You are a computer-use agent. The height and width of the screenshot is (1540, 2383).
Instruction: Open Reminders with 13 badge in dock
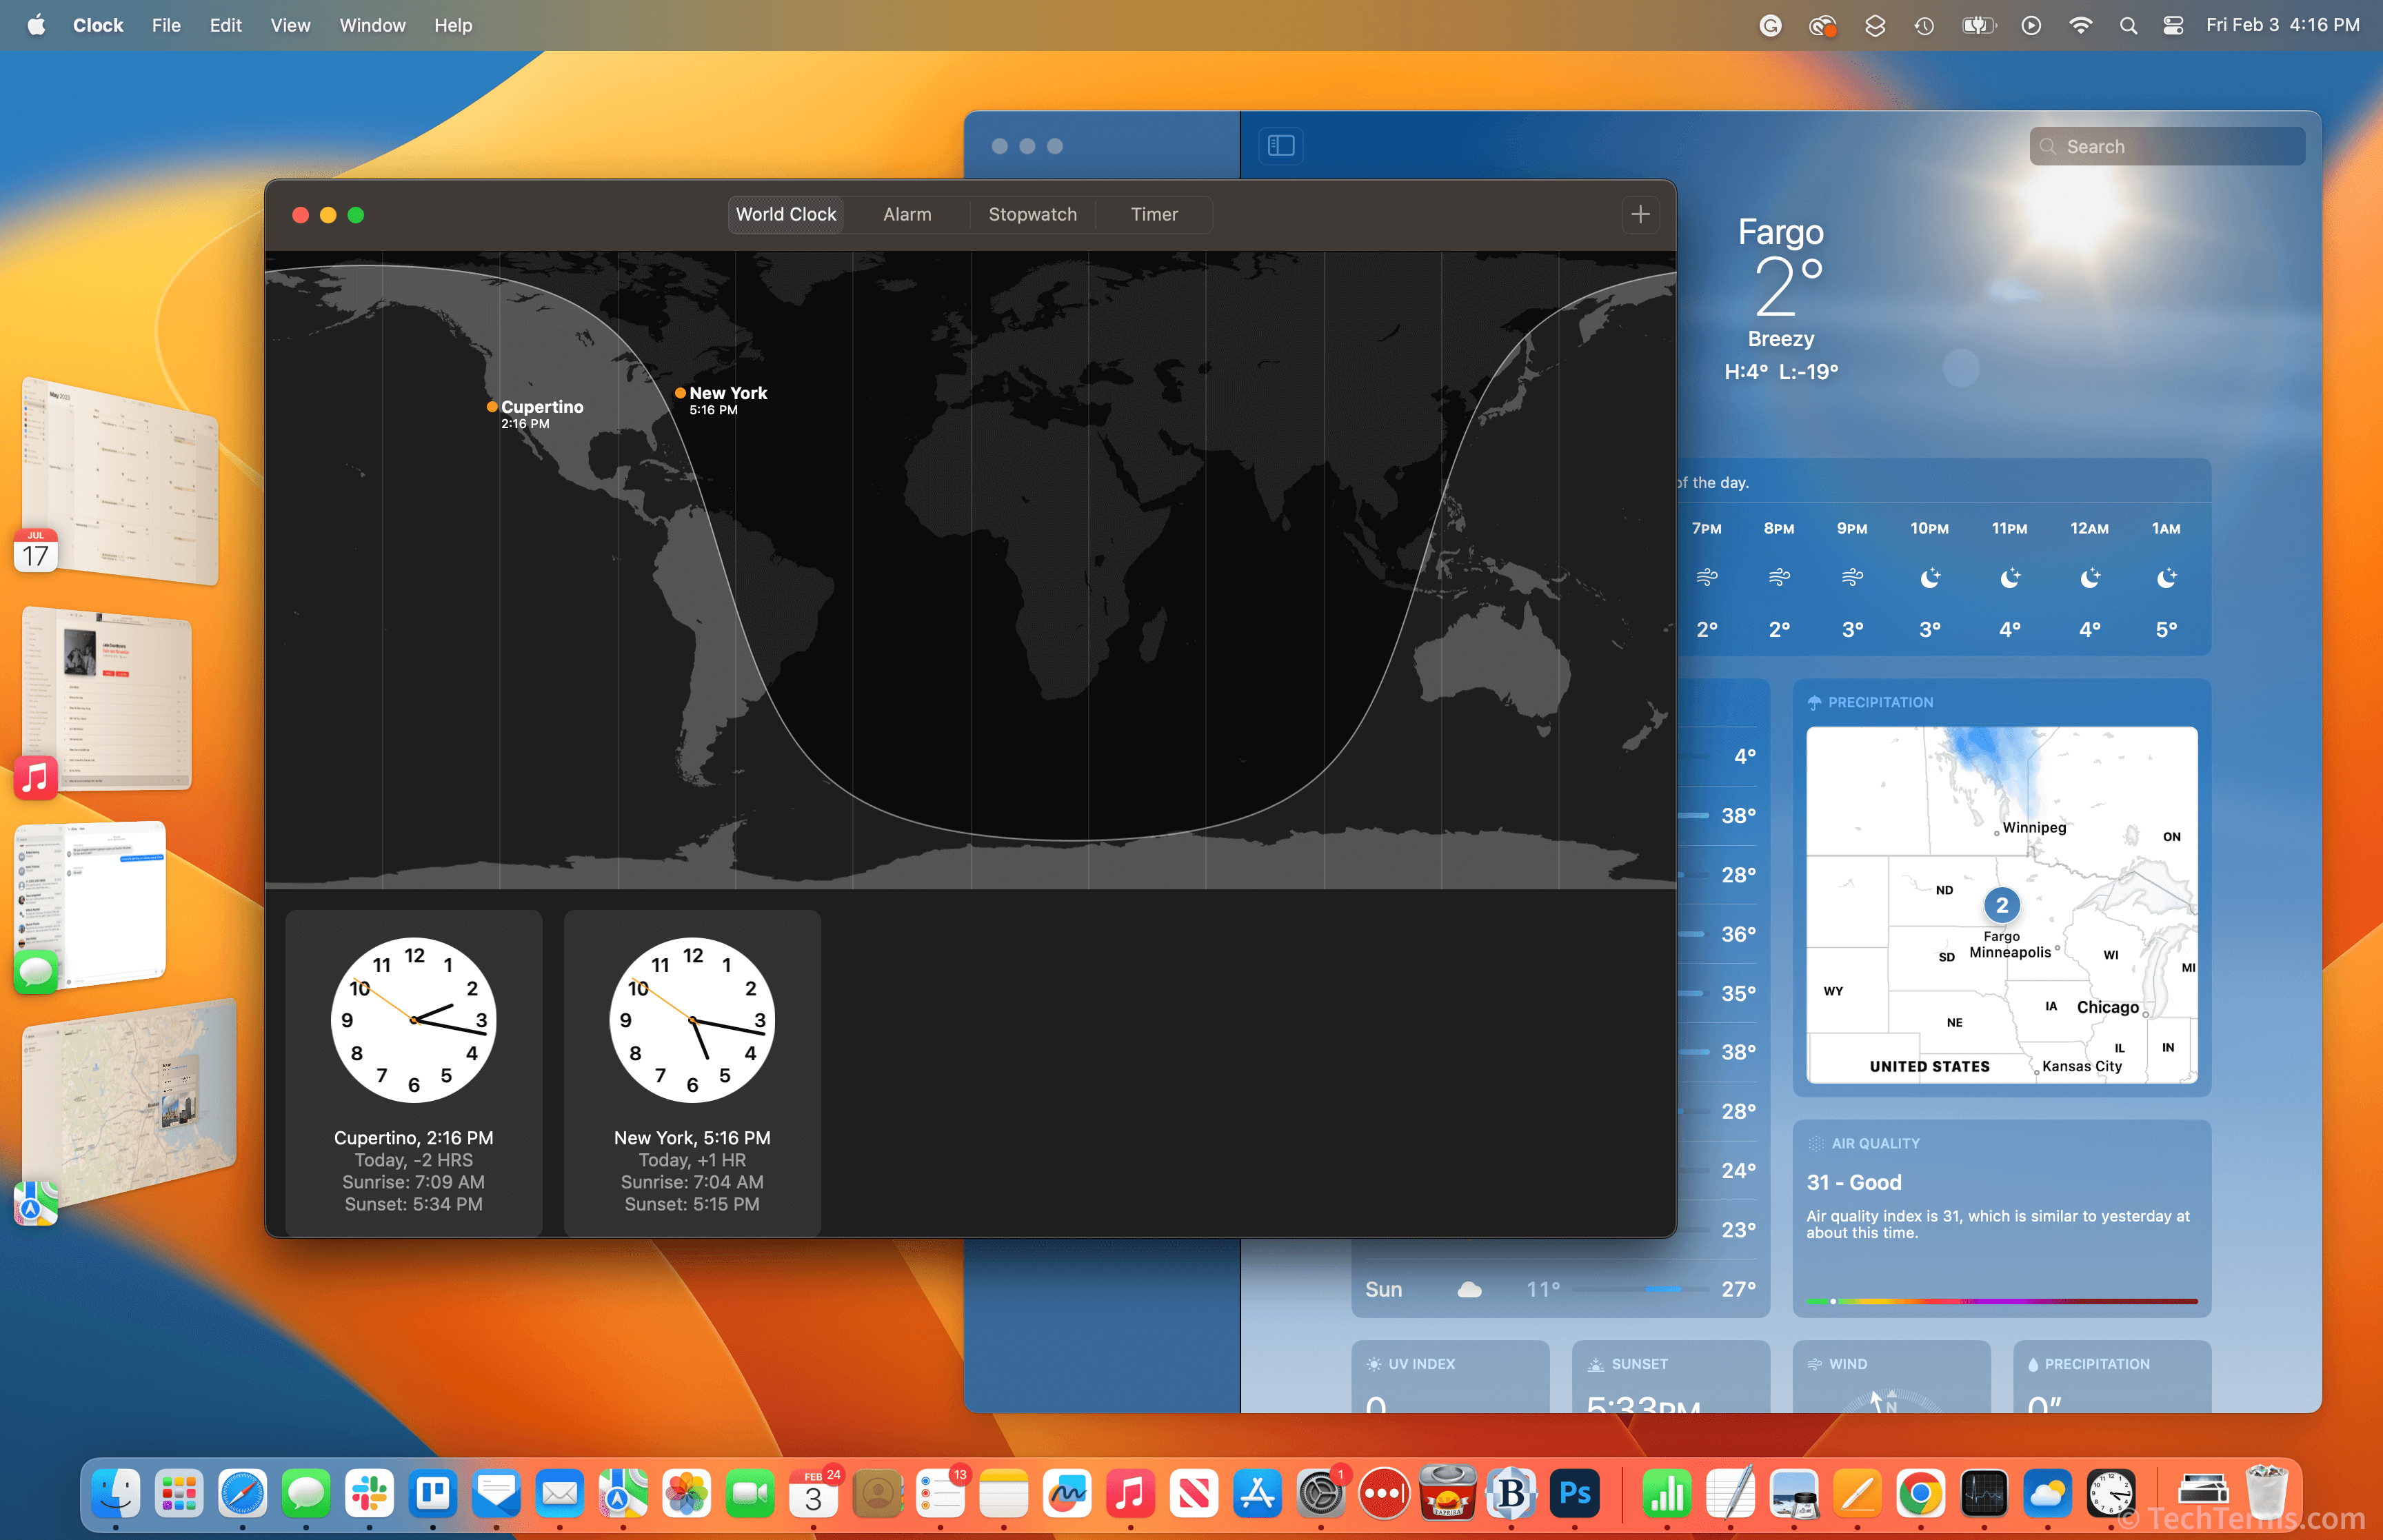coord(941,1494)
